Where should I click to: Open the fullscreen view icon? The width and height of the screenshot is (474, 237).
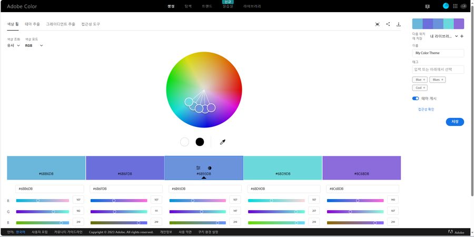[377, 24]
